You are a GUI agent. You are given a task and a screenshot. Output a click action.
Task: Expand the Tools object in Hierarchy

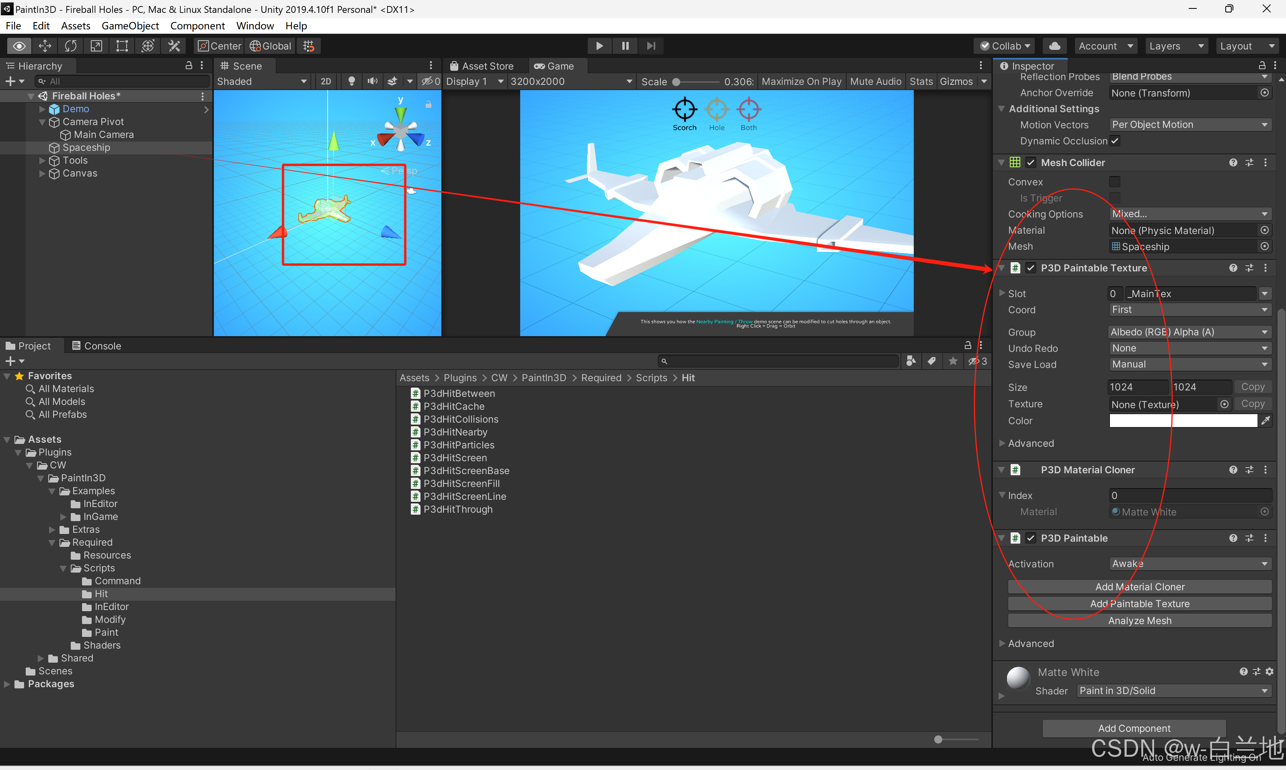tap(43, 161)
